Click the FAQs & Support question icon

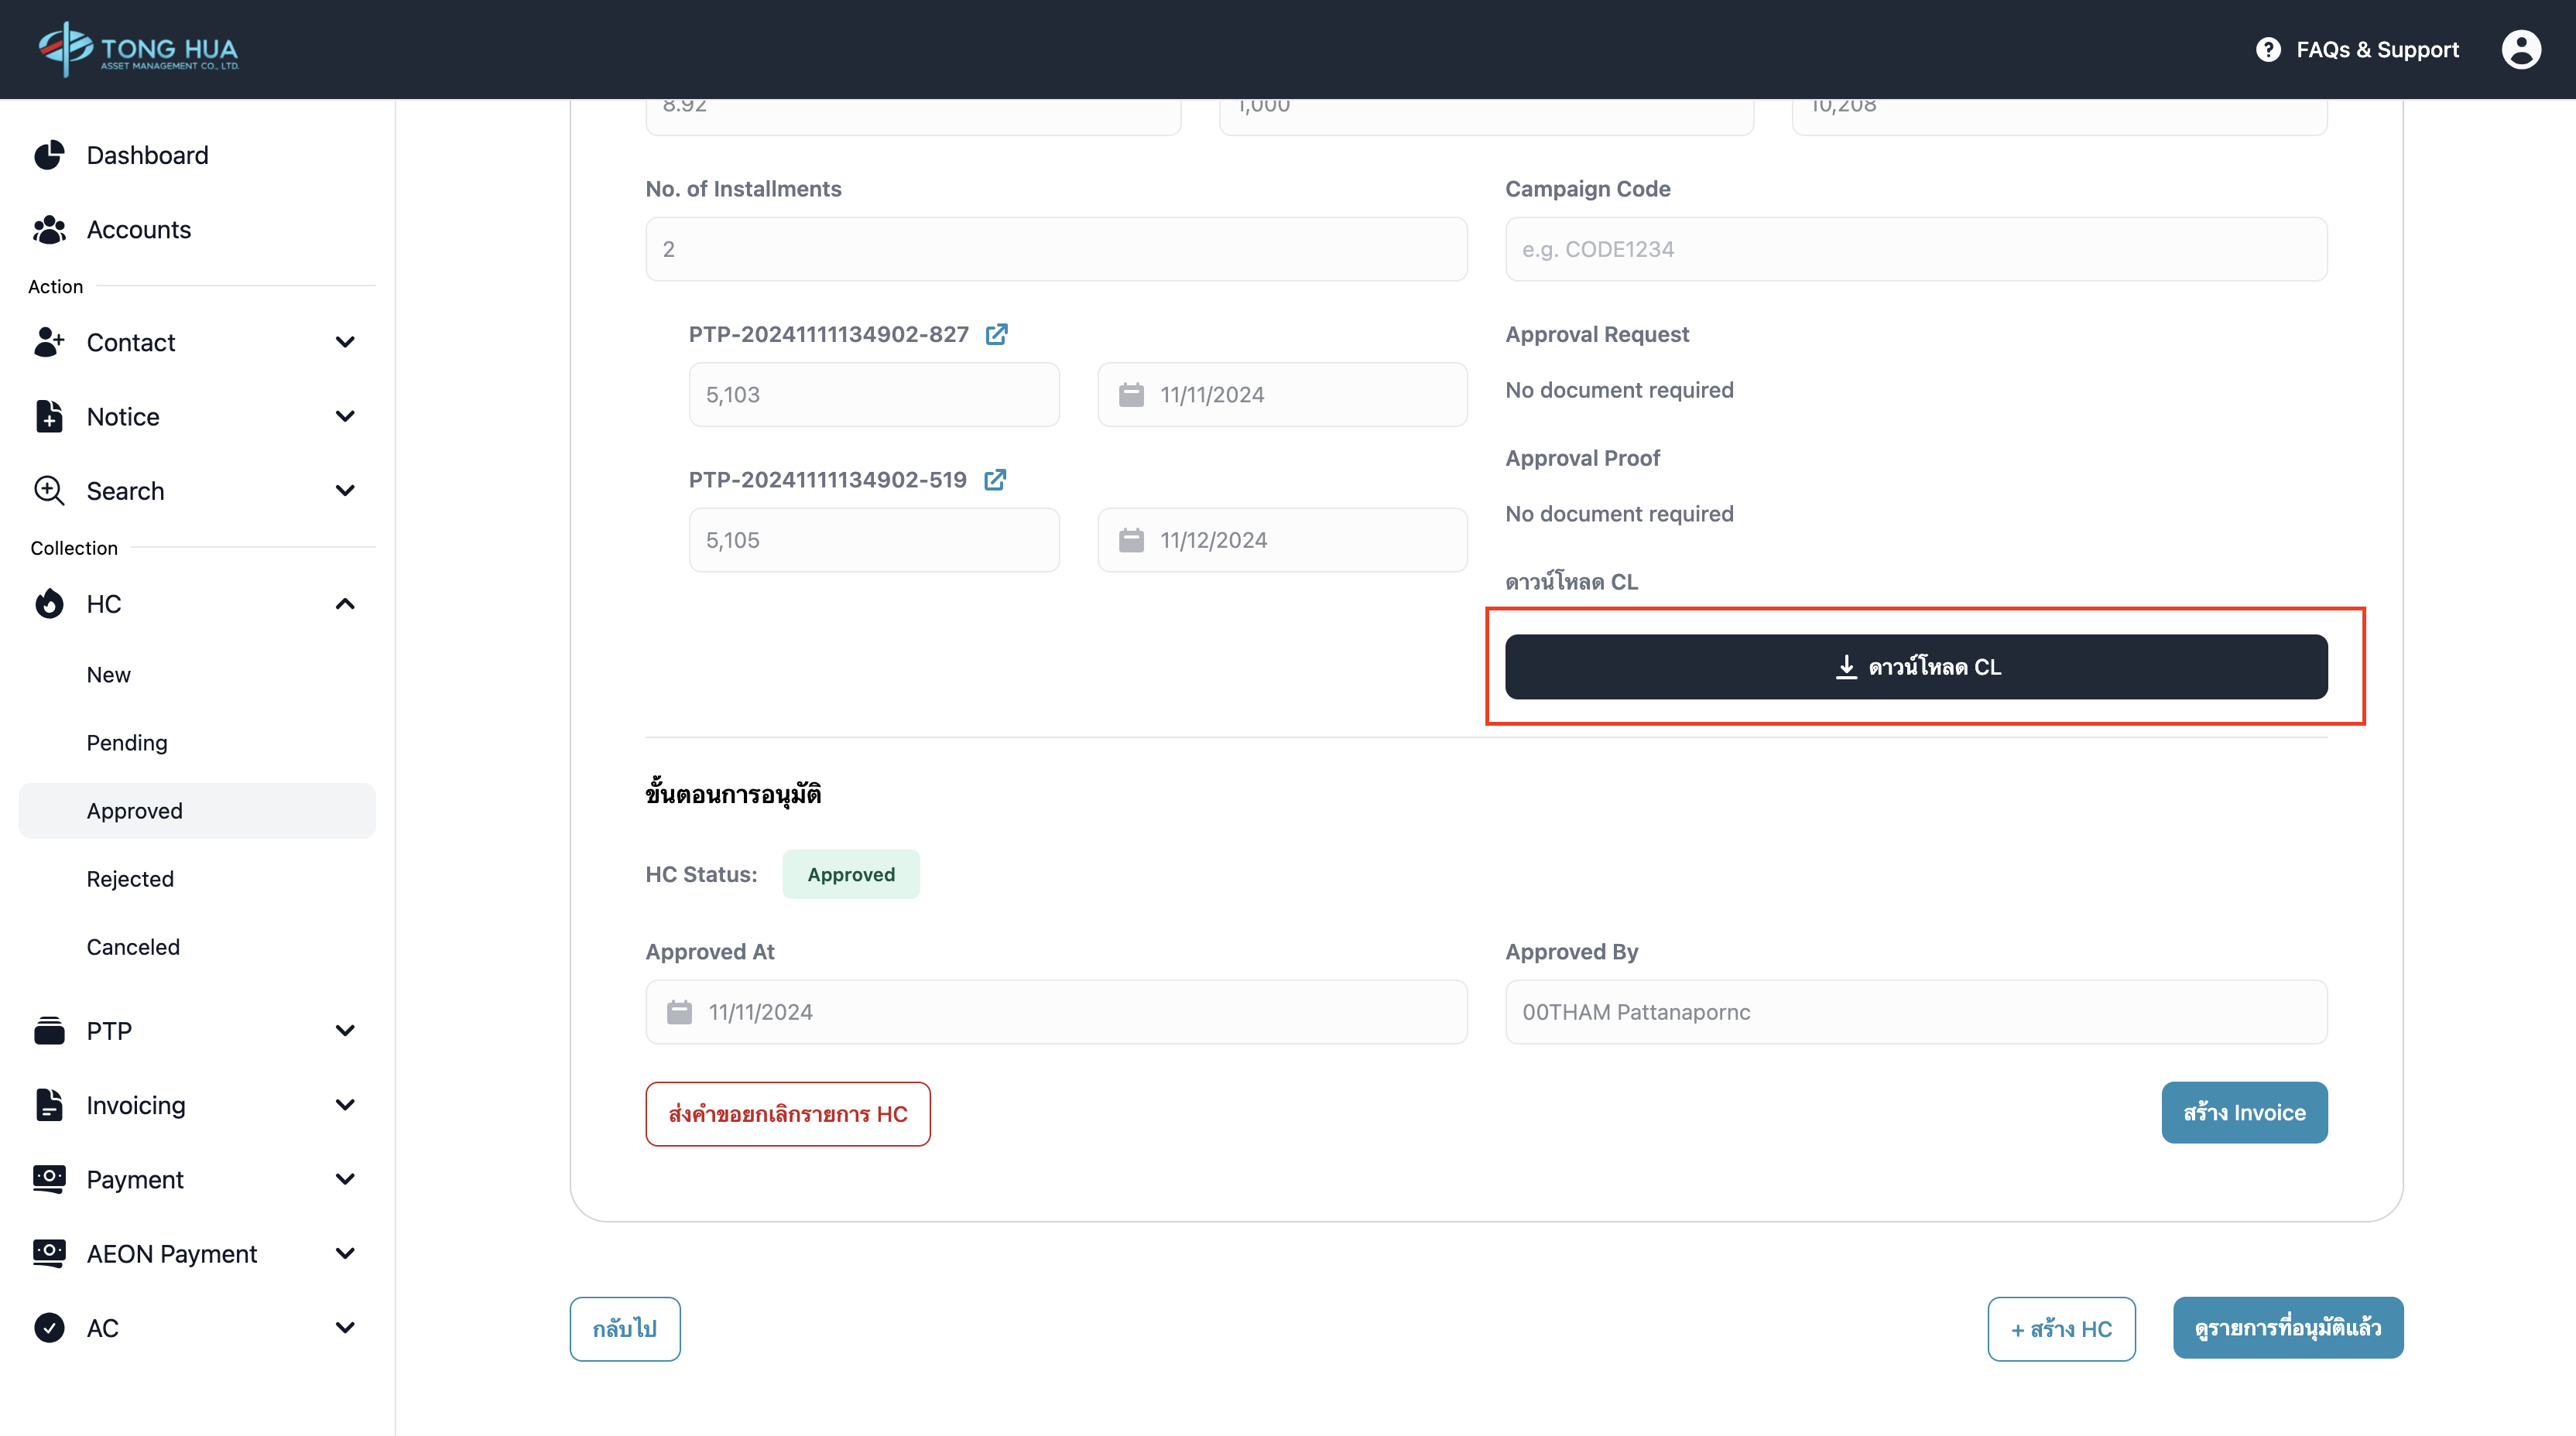pyautogui.click(x=2268, y=49)
